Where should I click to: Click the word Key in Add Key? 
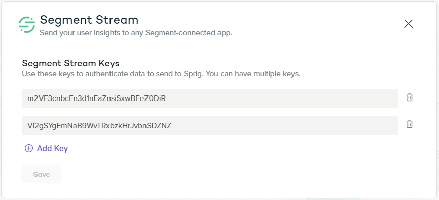tap(61, 148)
